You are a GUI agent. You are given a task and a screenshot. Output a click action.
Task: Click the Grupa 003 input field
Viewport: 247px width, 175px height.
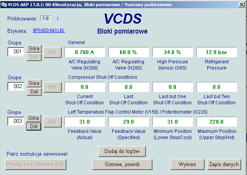(x=16, y=121)
